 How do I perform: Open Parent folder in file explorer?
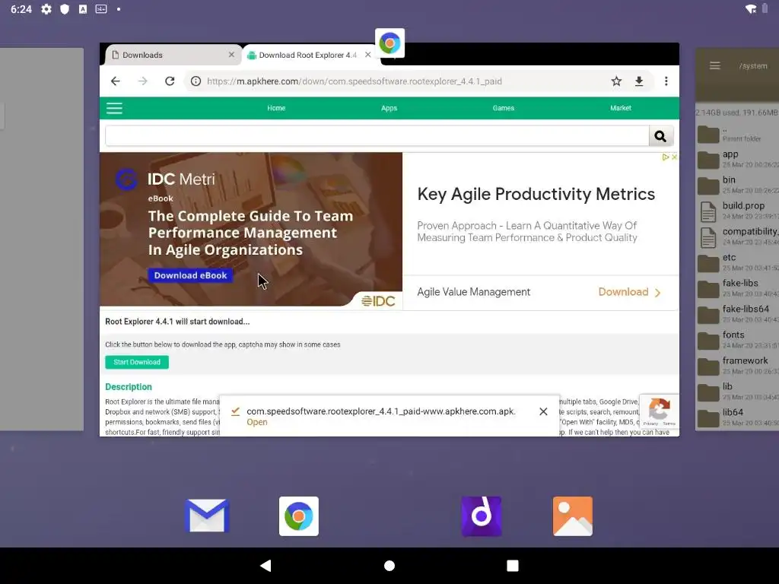(x=738, y=134)
